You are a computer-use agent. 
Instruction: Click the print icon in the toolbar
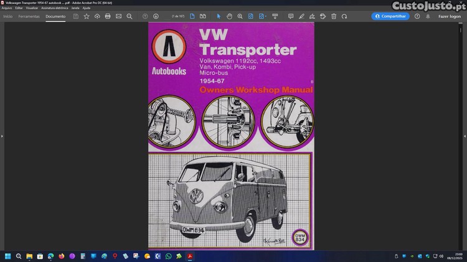[108, 16]
